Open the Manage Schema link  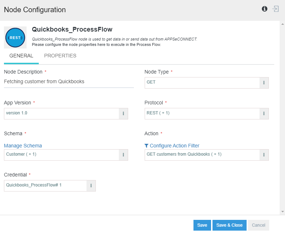[23, 146]
